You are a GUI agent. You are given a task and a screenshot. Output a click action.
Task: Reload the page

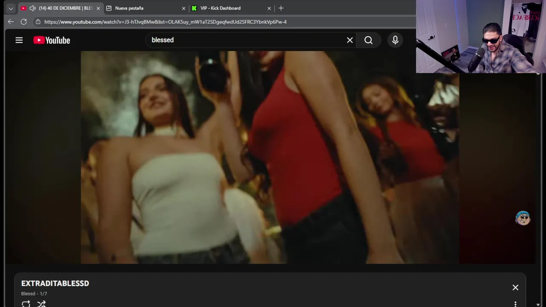[x=24, y=22]
